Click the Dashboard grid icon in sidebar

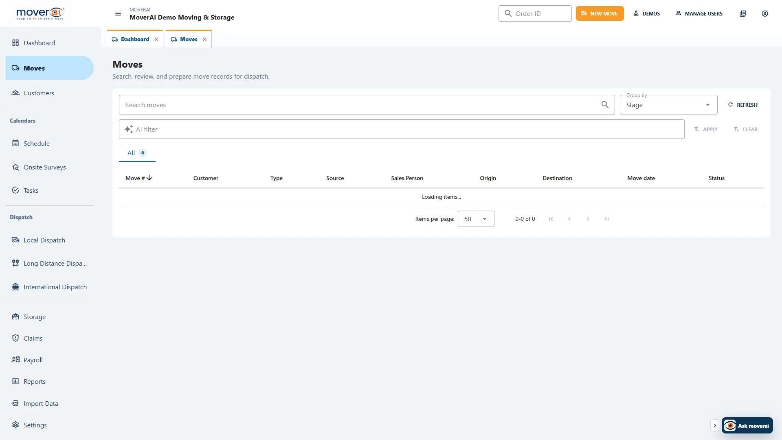15,43
